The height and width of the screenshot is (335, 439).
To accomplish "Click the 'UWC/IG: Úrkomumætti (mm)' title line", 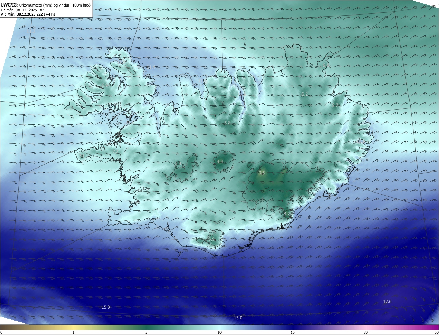I will click(46, 5).
